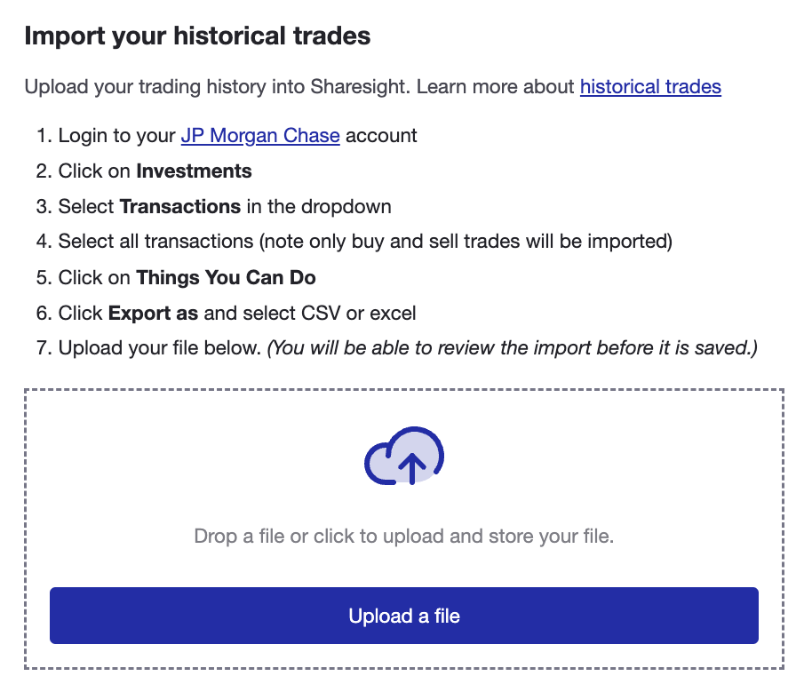Viewport: 812px width, 700px height.
Task: Open the historical trades link
Action: coord(649,86)
